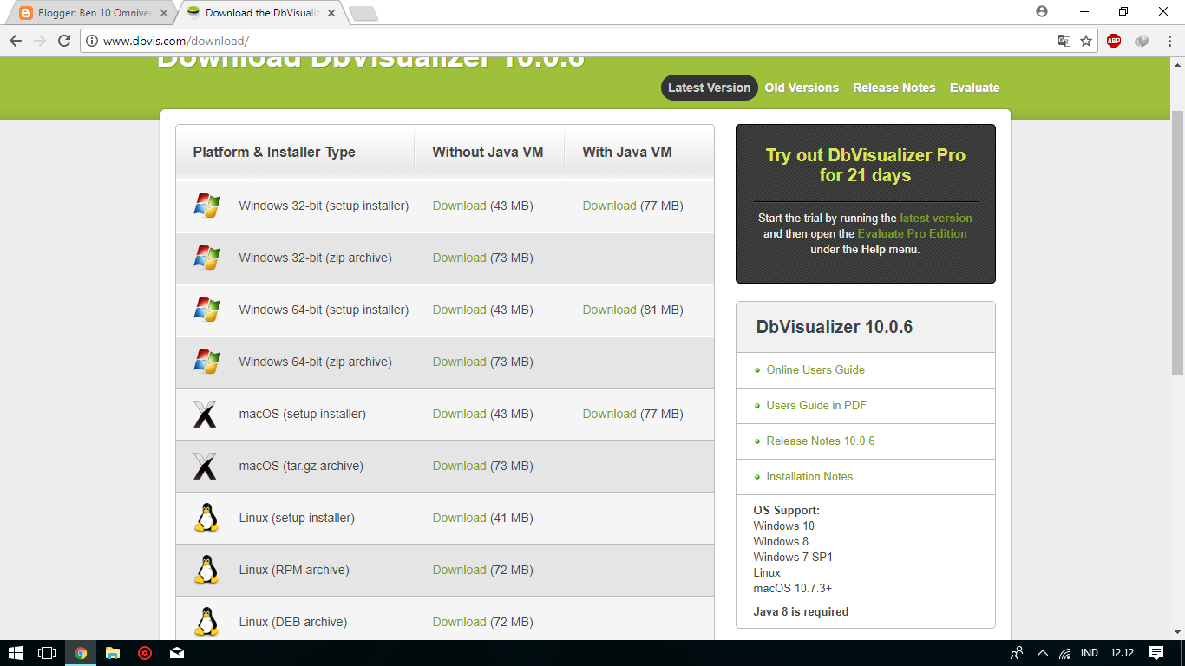Open the Windows Start menu

15,653
